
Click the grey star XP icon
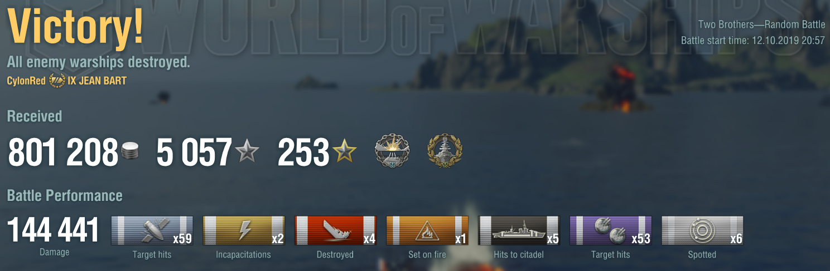click(x=247, y=152)
